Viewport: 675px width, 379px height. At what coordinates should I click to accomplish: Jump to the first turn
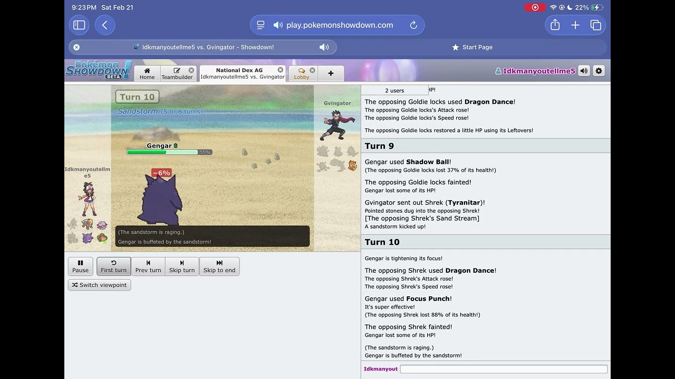click(114, 266)
